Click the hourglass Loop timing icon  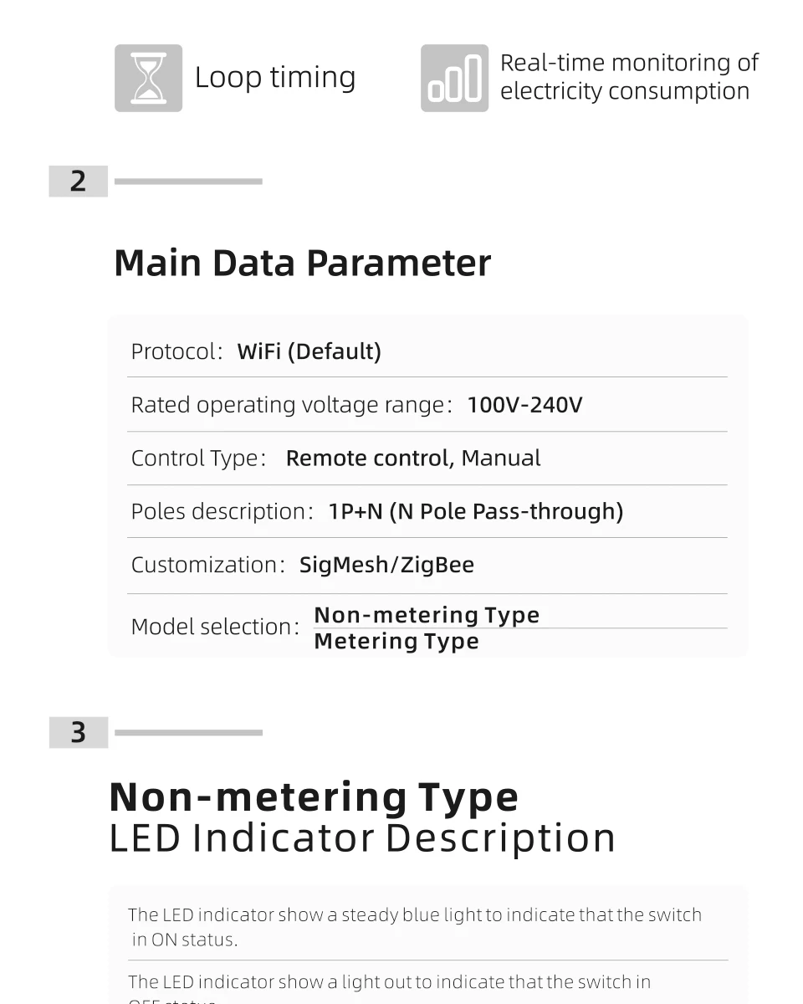148,78
